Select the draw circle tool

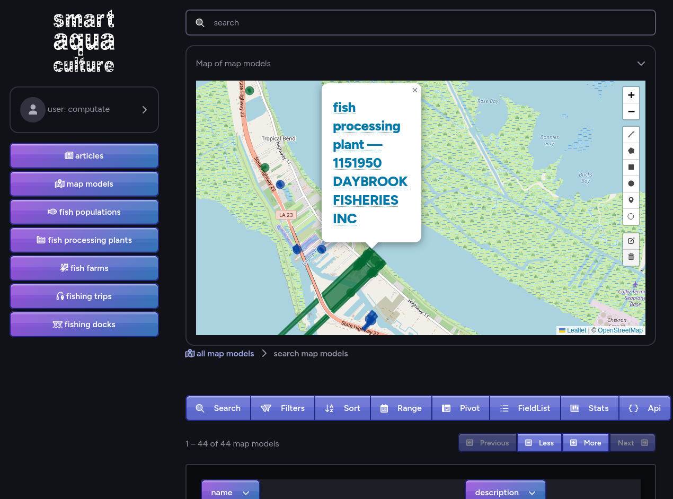tap(631, 183)
